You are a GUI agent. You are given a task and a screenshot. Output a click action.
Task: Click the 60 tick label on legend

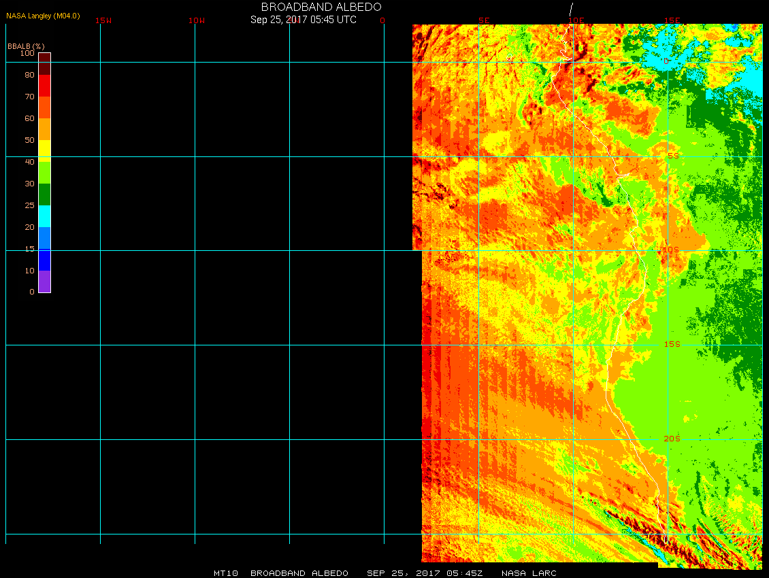[x=30, y=118]
